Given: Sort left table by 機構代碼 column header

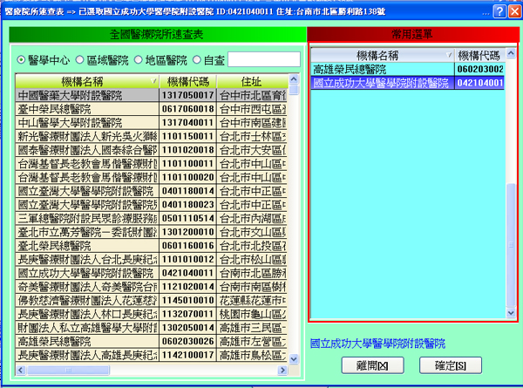Looking at the screenshot, I should [186, 80].
